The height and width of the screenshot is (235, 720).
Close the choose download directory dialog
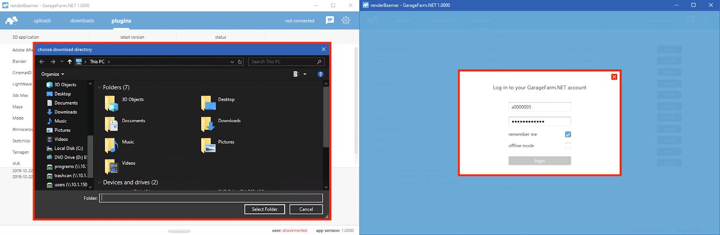click(324, 49)
